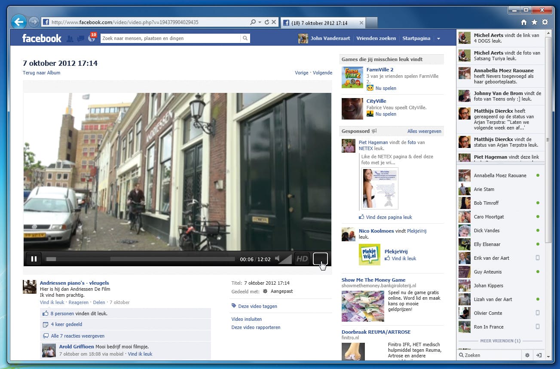Toggle HD quality on the video
The width and height of the screenshot is (560, 369).
point(302,259)
